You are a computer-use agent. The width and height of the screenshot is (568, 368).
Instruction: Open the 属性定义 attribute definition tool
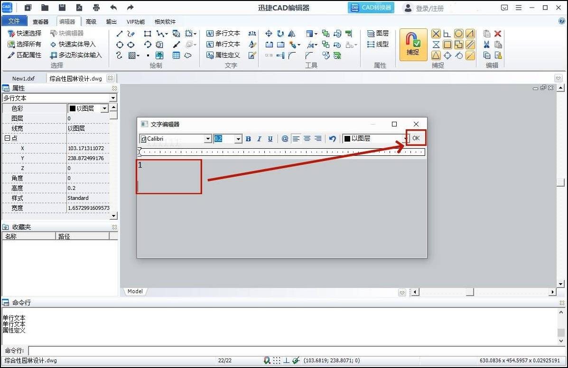(x=223, y=55)
